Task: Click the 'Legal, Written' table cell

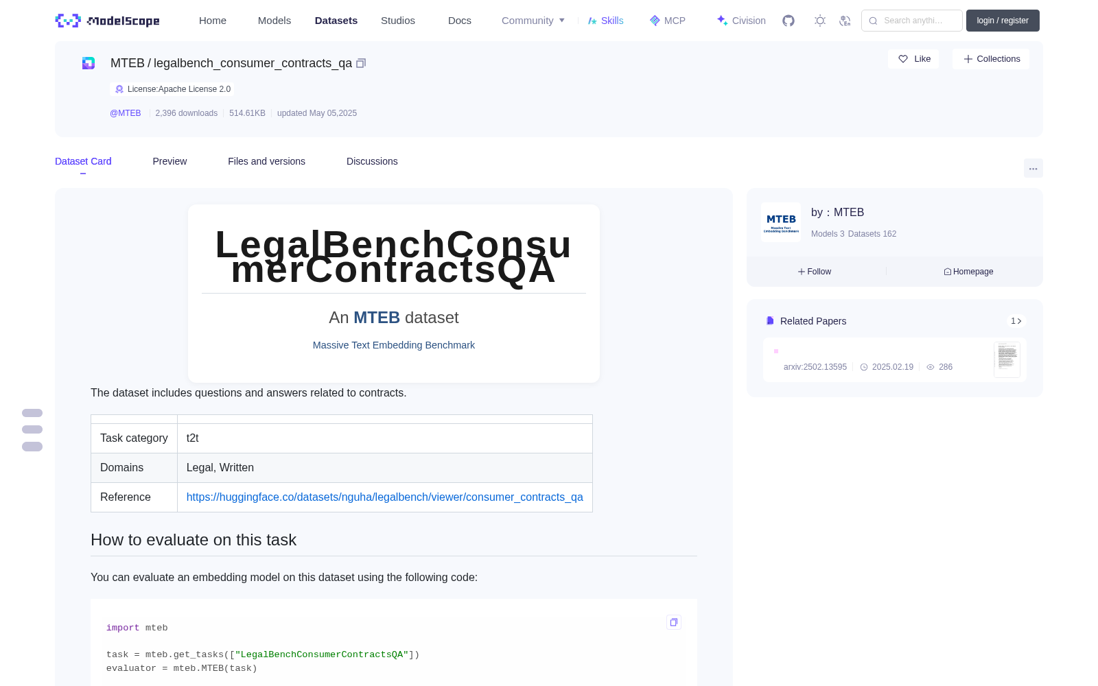Action: (x=385, y=468)
